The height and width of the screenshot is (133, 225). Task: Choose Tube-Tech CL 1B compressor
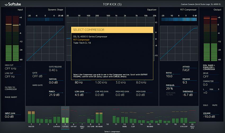[82, 43]
